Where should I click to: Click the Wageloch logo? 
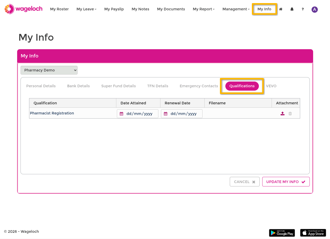(23, 9)
